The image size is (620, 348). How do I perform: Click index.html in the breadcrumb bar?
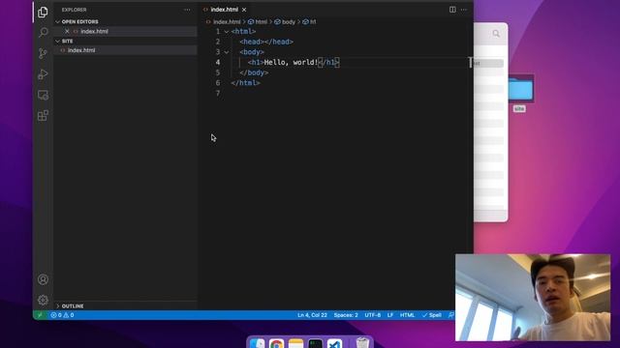point(227,21)
